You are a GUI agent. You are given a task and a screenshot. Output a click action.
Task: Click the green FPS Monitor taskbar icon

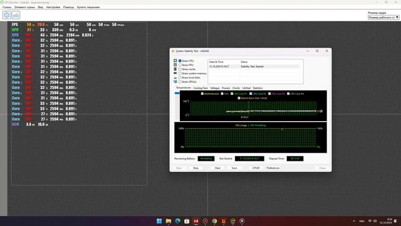click(x=232, y=221)
